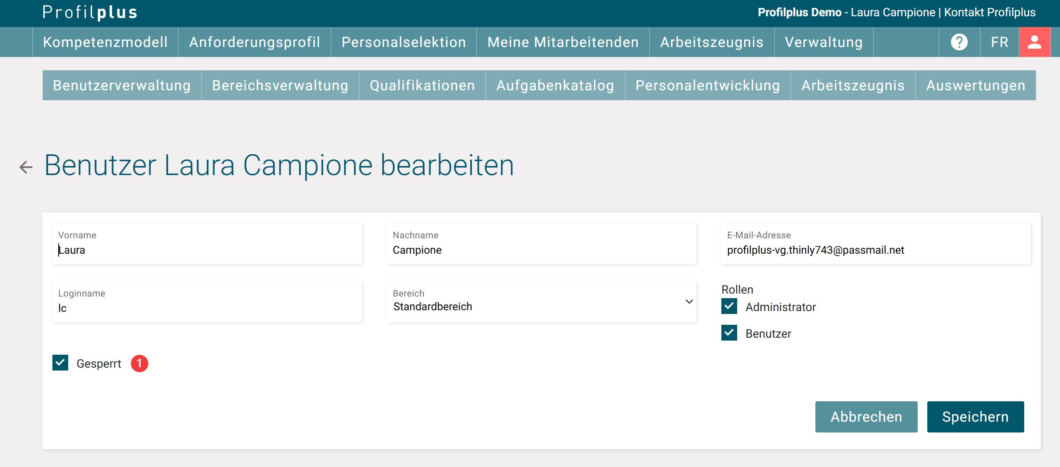Open the Verwaltung menu
Viewport: 1060px width, 467px height.
[823, 42]
